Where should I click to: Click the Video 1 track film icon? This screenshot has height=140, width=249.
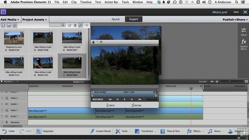coord(7,110)
